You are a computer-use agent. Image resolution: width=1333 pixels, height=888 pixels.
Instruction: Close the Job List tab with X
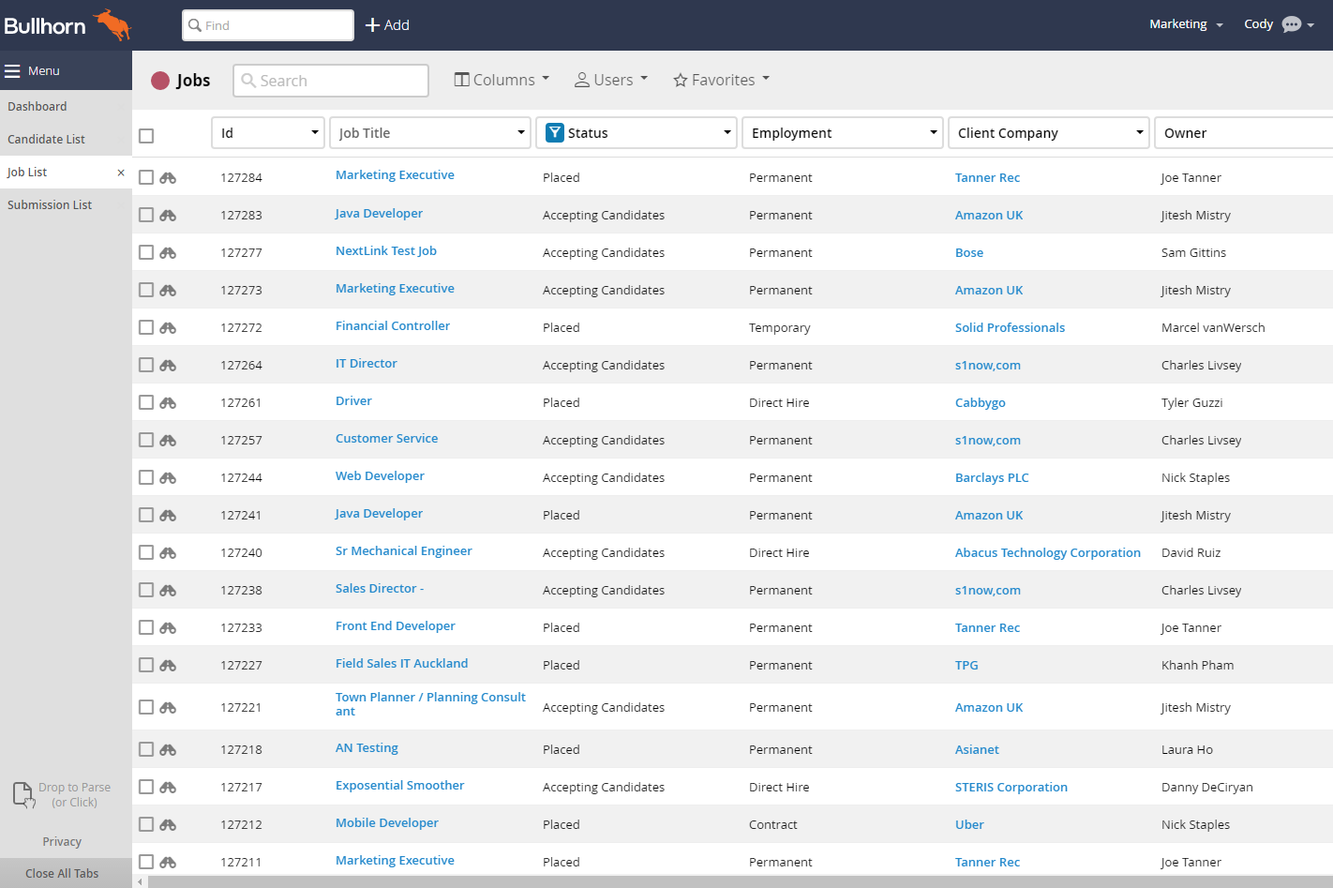120,173
